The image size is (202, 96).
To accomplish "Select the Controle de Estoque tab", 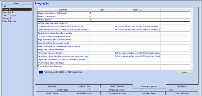I will 149,87.
